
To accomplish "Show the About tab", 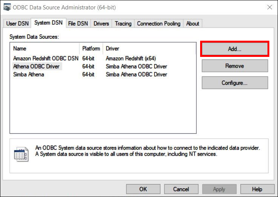I will pos(193,24).
